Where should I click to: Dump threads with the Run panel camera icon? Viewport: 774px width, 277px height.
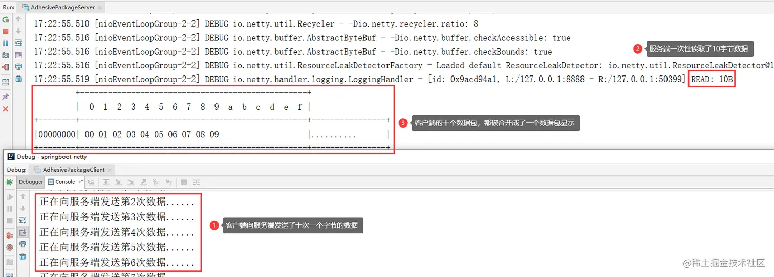point(6,55)
